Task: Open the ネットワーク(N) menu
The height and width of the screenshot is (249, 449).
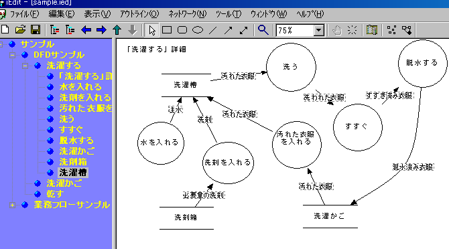Action: click(x=187, y=14)
